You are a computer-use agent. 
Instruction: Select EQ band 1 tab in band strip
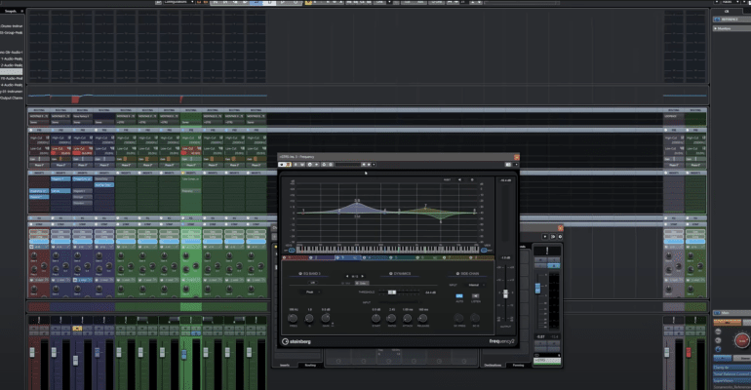tap(295, 258)
